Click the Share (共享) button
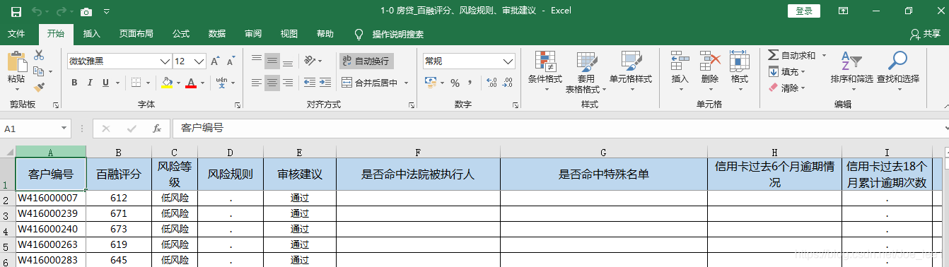This screenshot has height=267, width=949. coord(926,34)
